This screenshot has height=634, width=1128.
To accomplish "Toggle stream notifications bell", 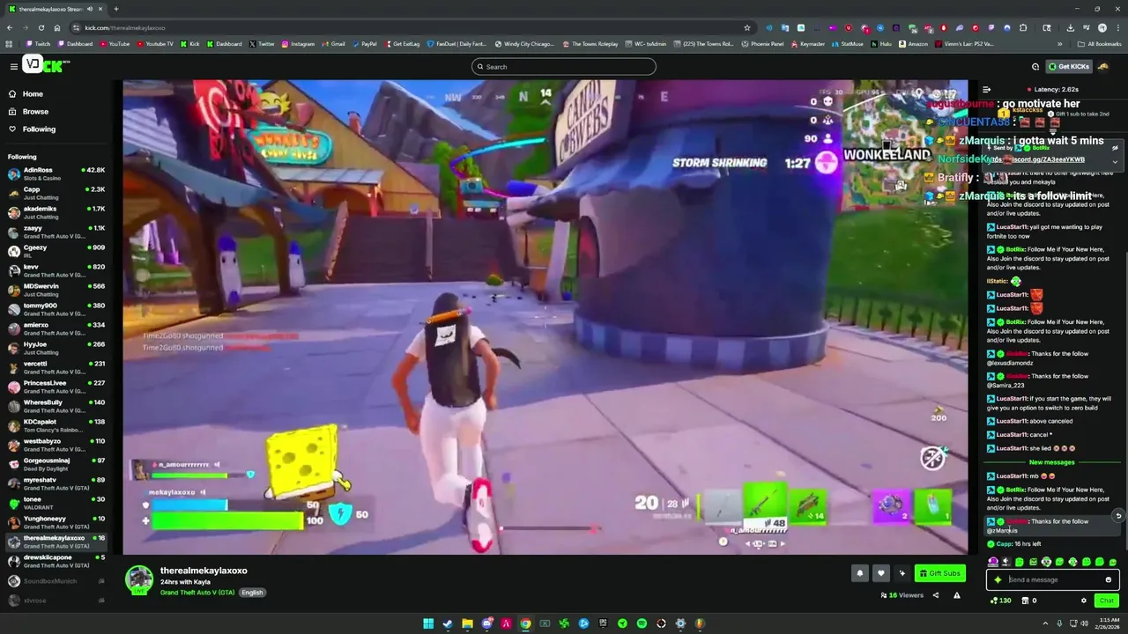I will pyautogui.click(x=859, y=573).
